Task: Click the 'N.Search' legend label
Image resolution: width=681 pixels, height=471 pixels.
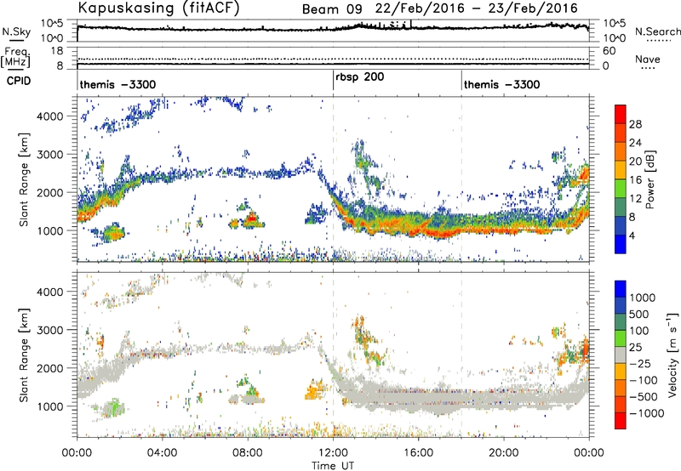Action: (658, 31)
